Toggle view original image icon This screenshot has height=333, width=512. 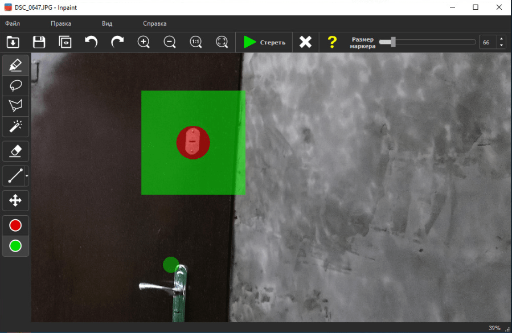(x=65, y=42)
